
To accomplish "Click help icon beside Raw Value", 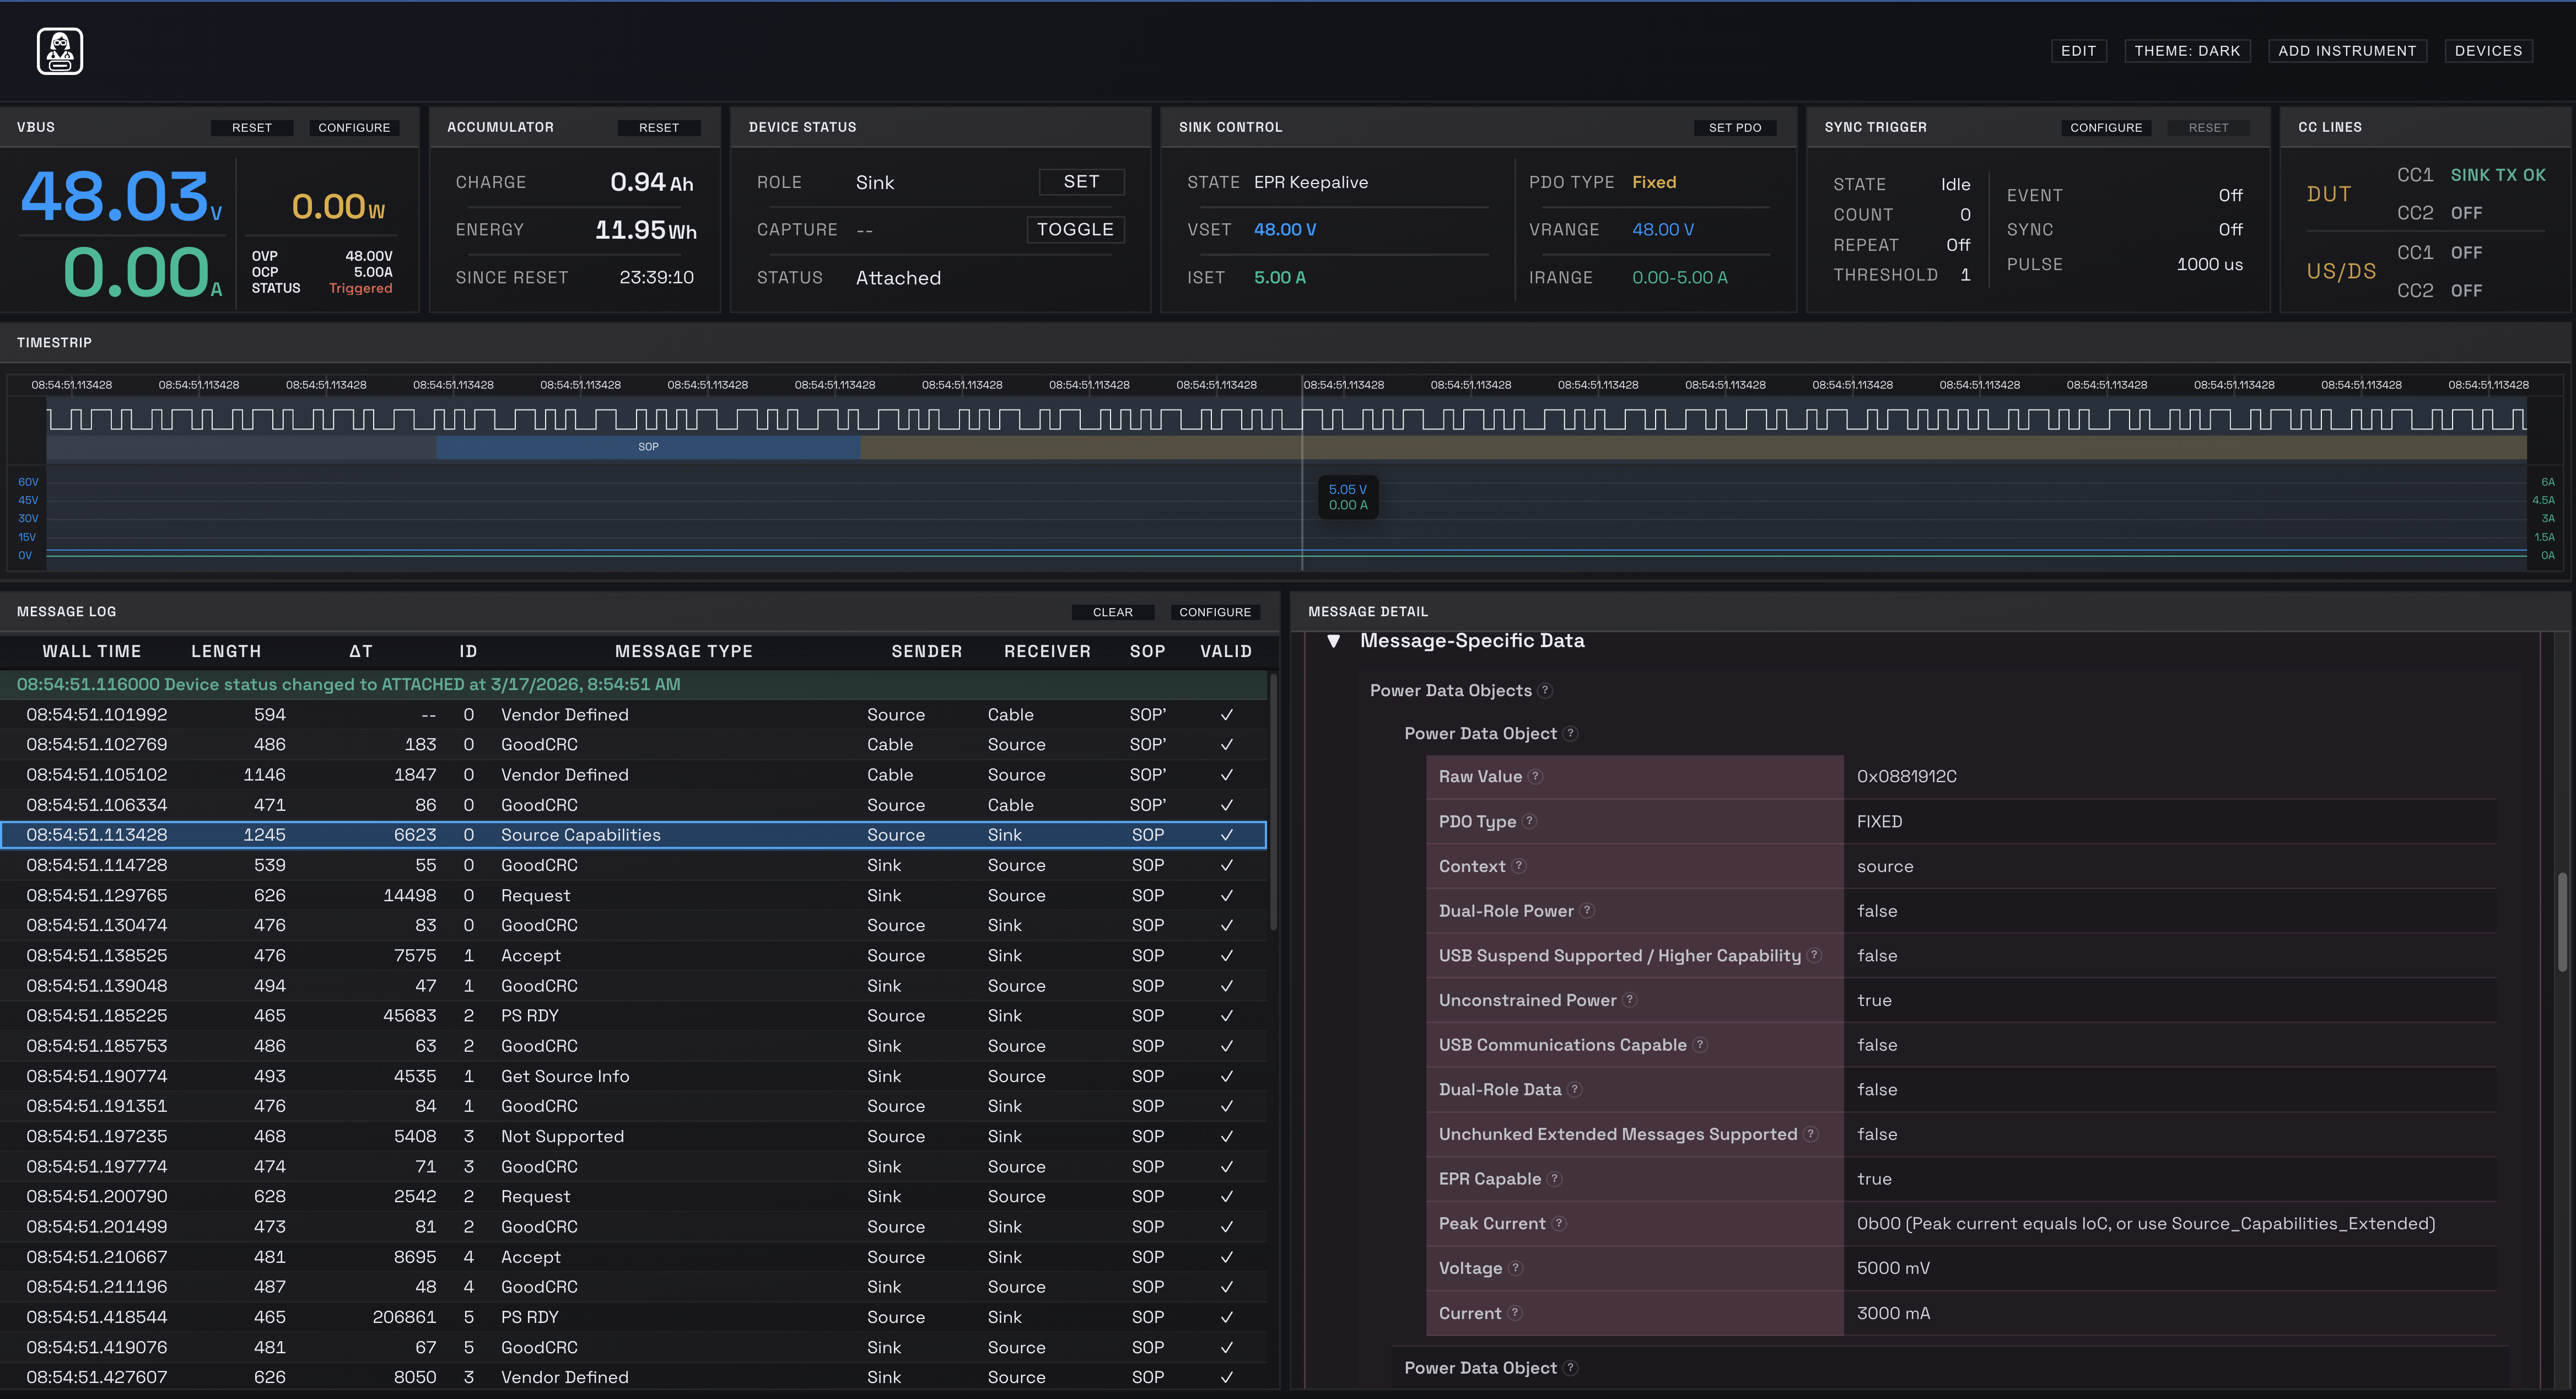I will tap(1536, 777).
